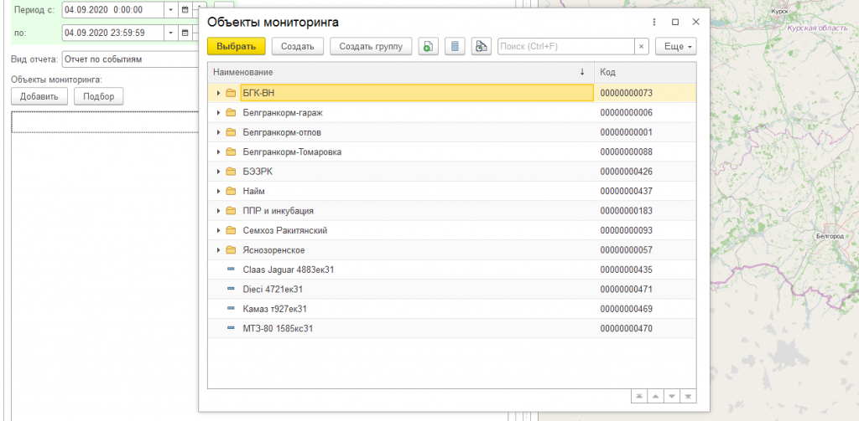
Task: Select the Claas Jaguar 4883ек31 item
Action: pyautogui.click(x=289, y=270)
